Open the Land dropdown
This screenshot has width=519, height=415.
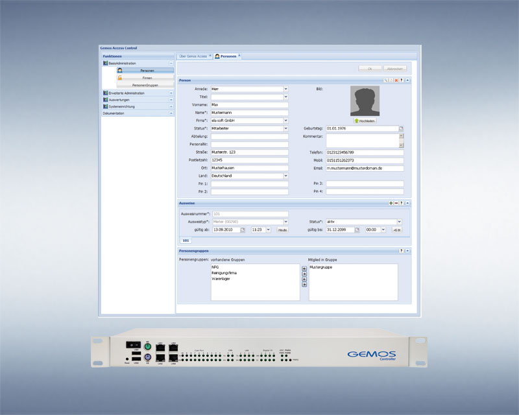[x=285, y=176]
